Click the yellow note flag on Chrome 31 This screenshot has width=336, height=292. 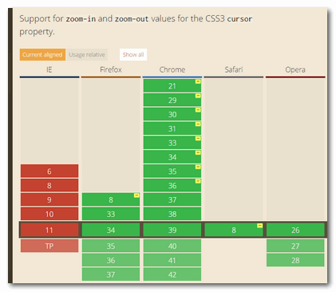tap(198, 124)
